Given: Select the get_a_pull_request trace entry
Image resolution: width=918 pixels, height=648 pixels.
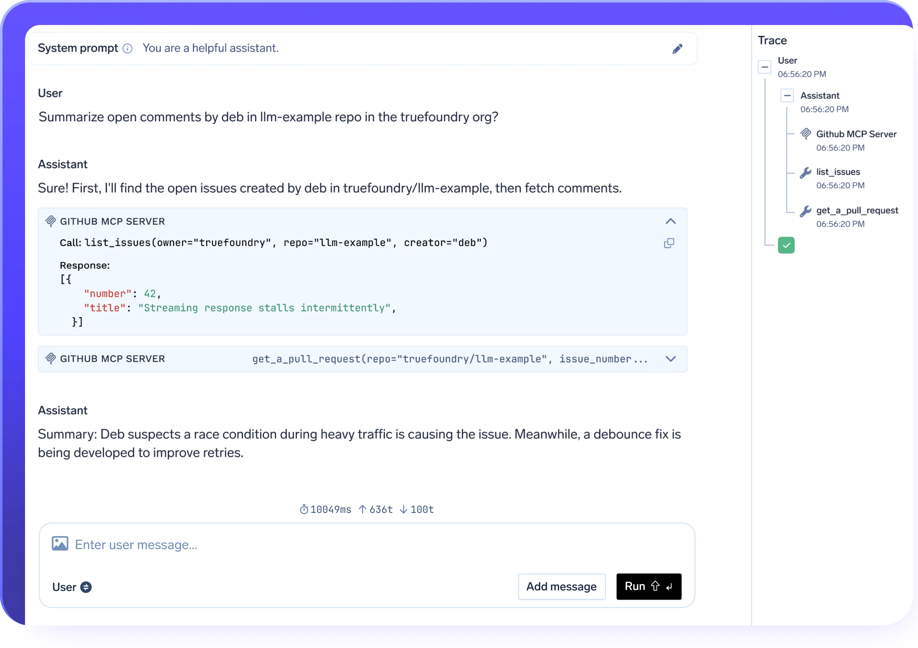Looking at the screenshot, I should (x=857, y=210).
